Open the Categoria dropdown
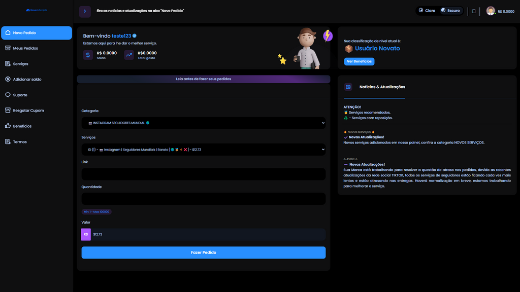 tap(203, 123)
